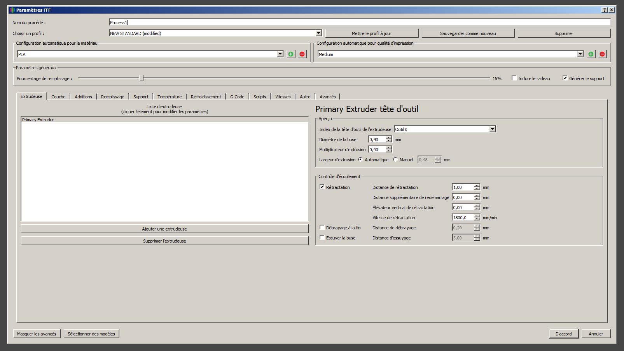Click red remove icon for print quality
This screenshot has width=624, height=351.
click(x=602, y=54)
